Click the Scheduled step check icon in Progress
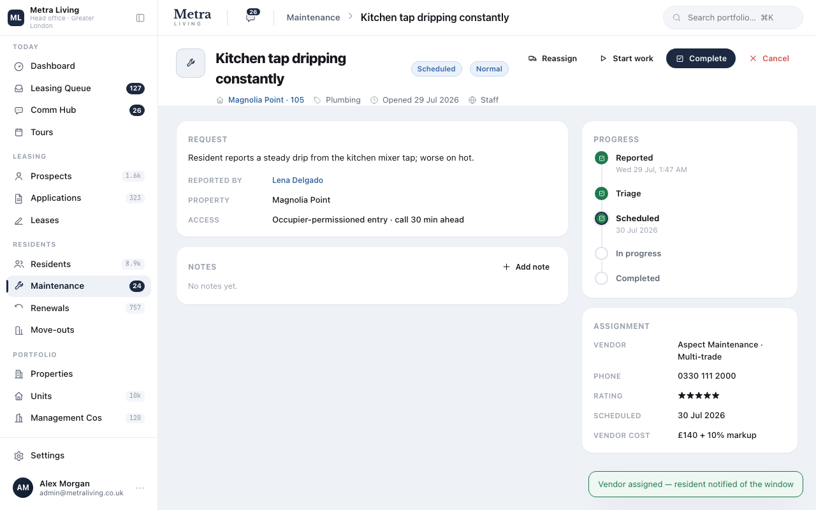Image resolution: width=816 pixels, height=510 pixels. coord(601,219)
